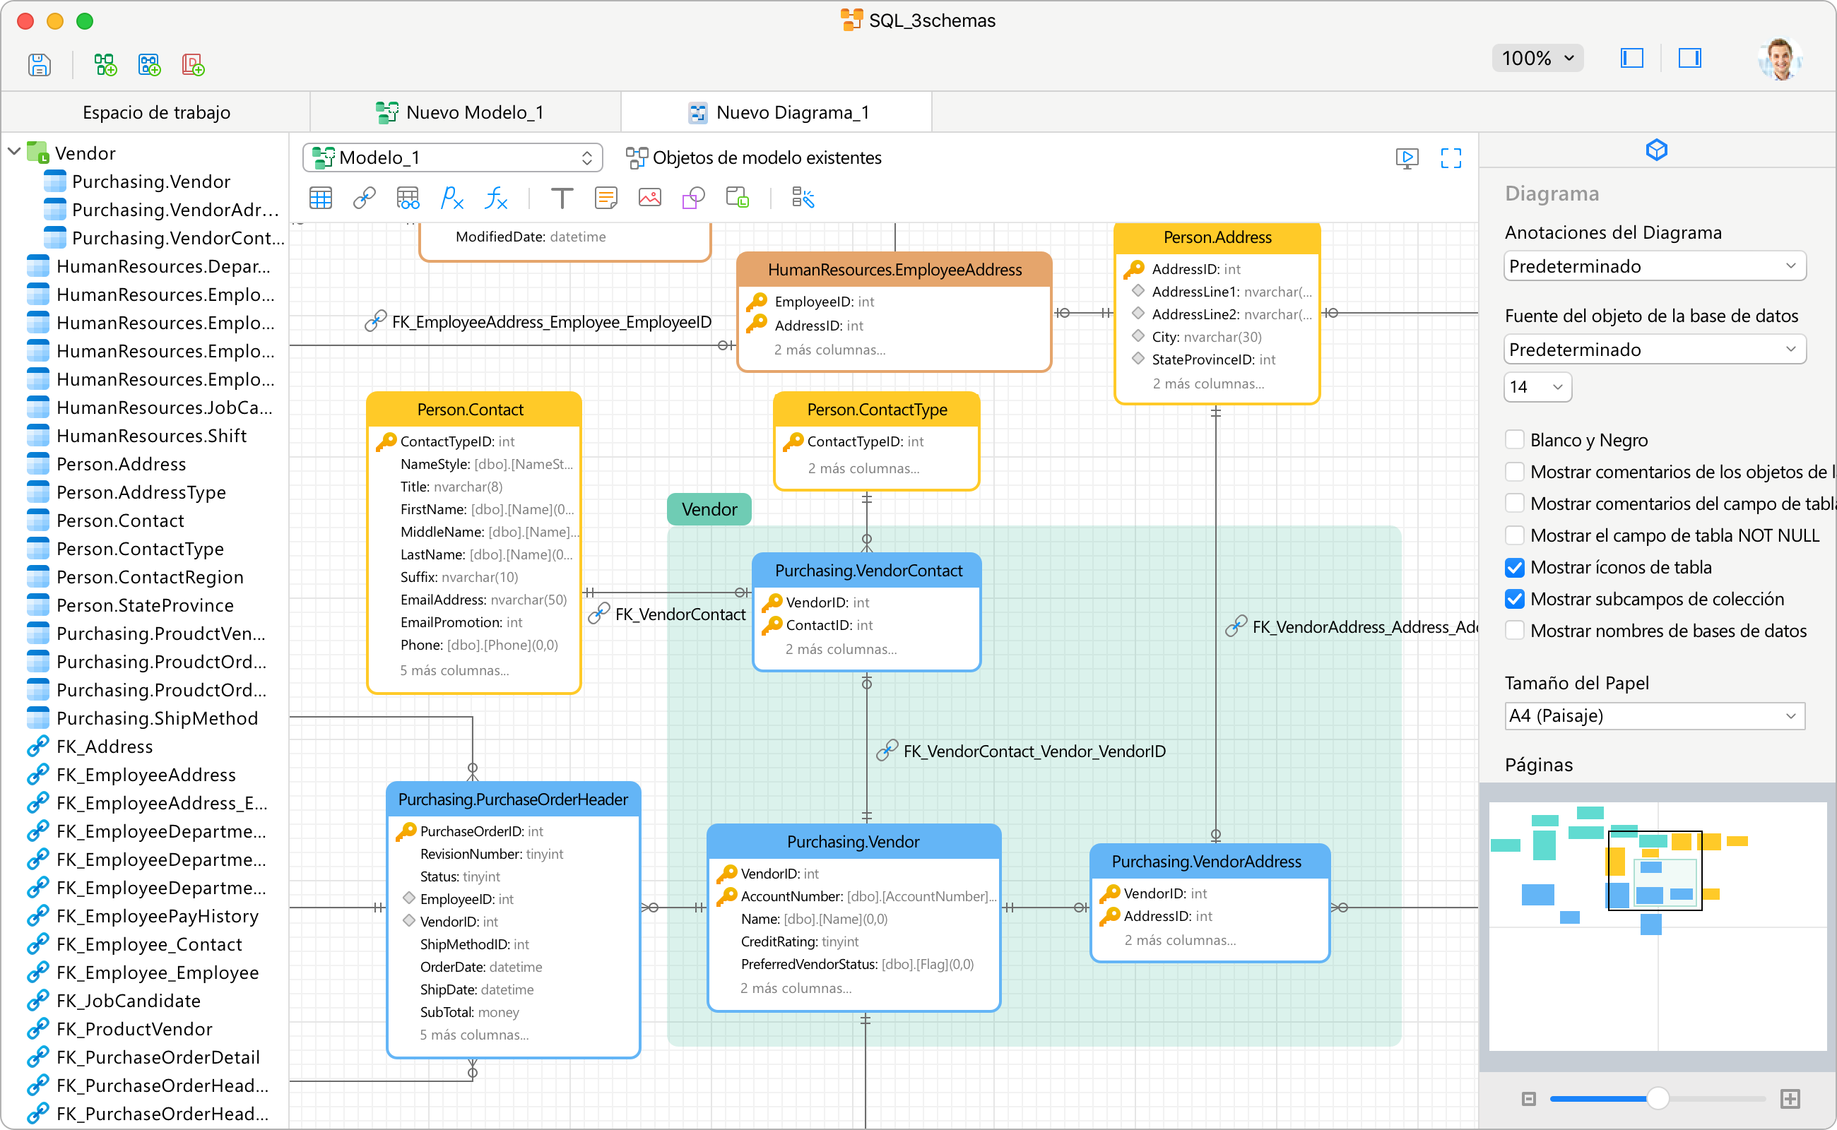This screenshot has height=1130, width=1837.
Task: Click Objetos de modelo existentes
Action: click(x=754, y=157)
